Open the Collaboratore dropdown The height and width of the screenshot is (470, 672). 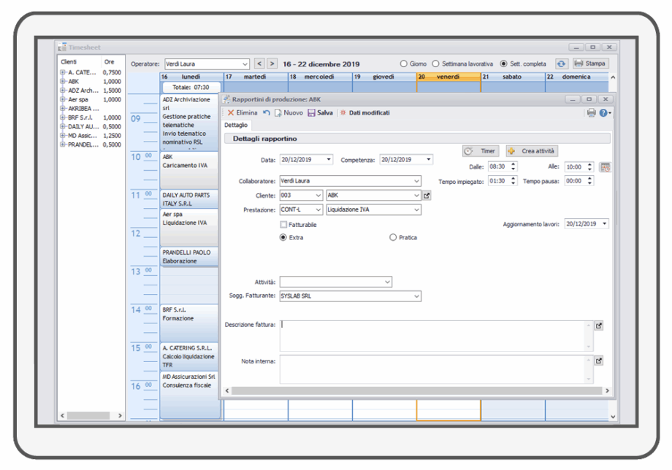(x=416, y=182)
